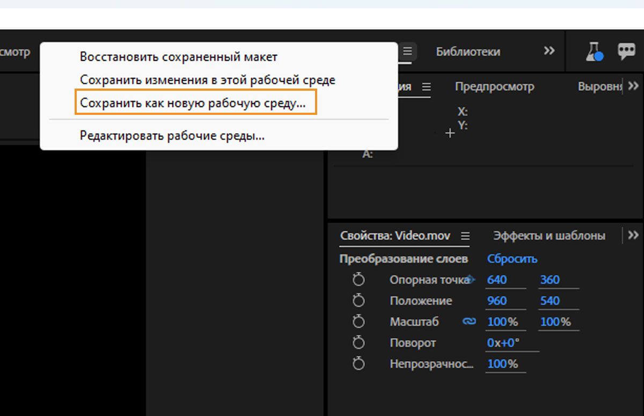This screenshot has width=644, height=416.
Task: Choose "Сохранить изменения в этой рабочей среде"
Action: click(x=208, y=80)
